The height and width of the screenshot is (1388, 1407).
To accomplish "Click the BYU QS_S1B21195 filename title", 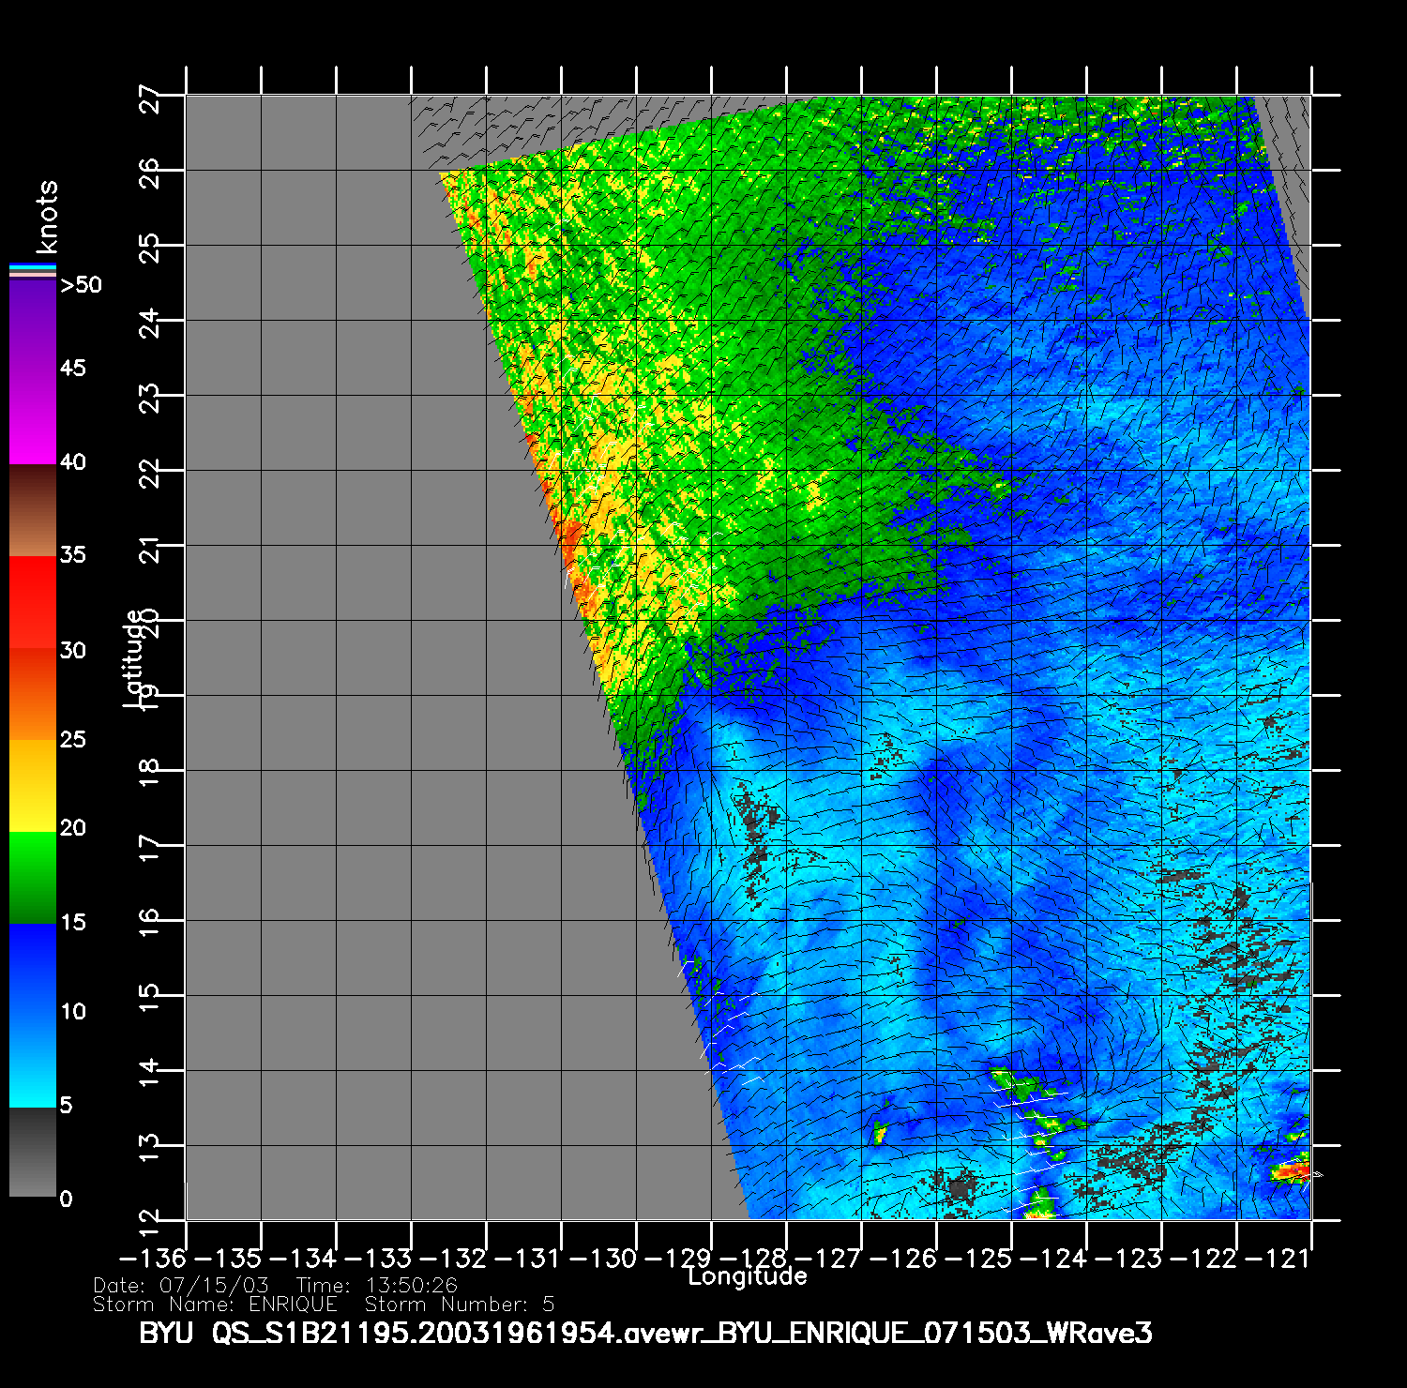I will coord(645,1333).
